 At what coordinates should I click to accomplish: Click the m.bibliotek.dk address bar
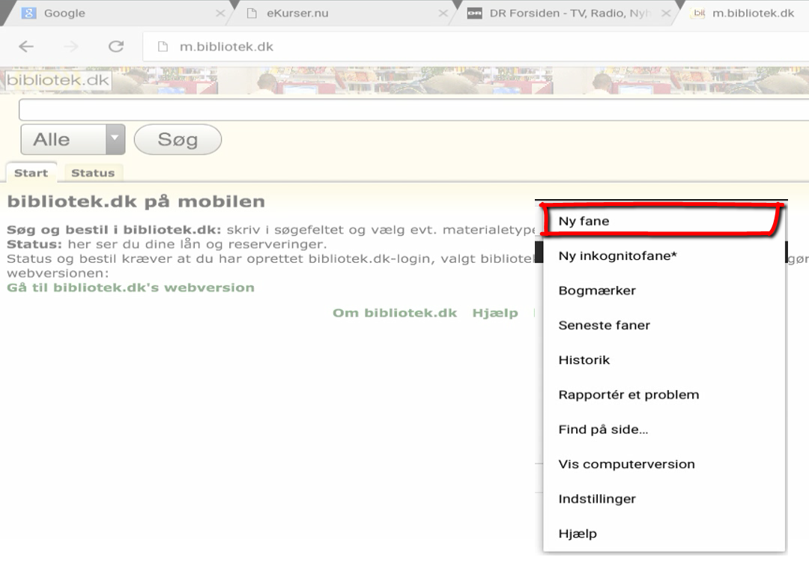pyautogui.click(x=476, y=47)
